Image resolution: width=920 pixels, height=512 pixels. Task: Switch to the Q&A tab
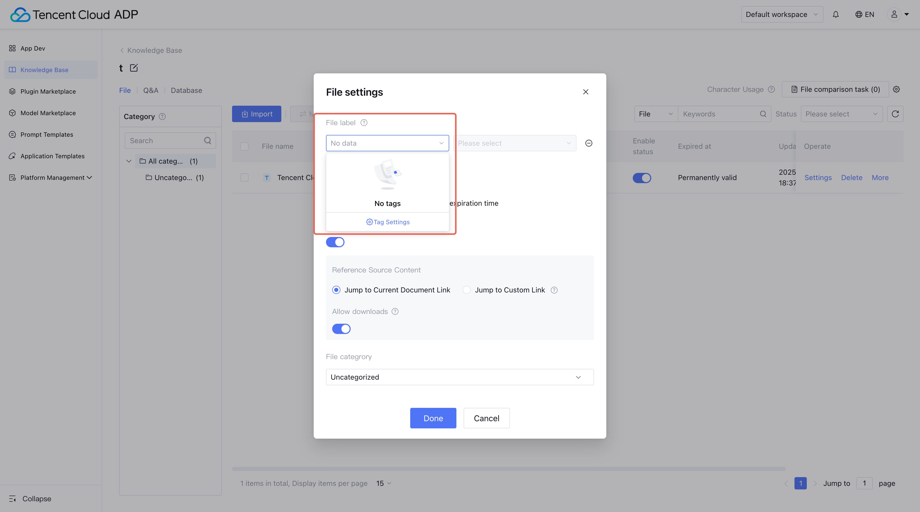(x=150, y=90)
